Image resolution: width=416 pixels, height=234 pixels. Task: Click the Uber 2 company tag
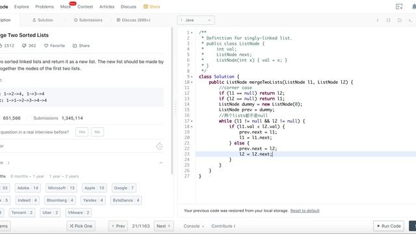click(50, 213)
